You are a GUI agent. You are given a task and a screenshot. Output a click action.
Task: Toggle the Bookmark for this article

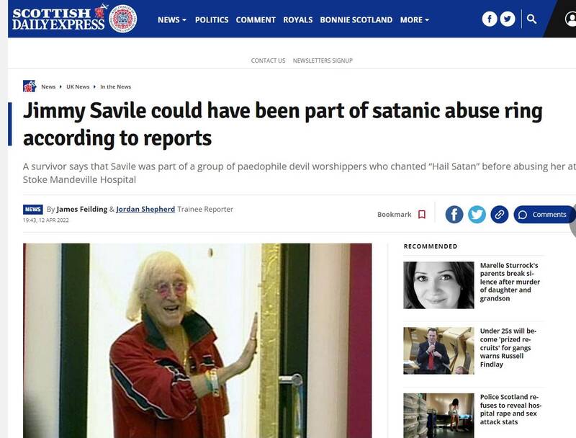coord(402,215)
